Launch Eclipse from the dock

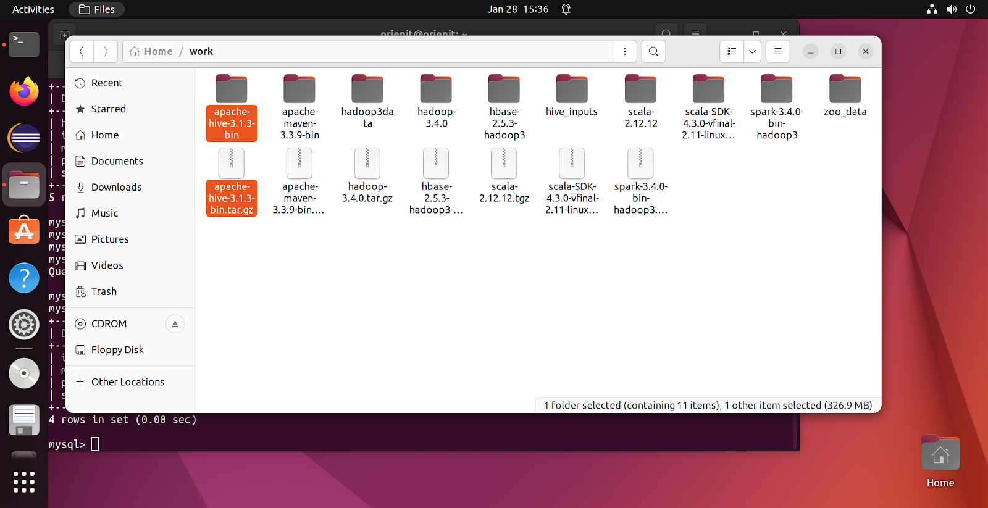24,138
